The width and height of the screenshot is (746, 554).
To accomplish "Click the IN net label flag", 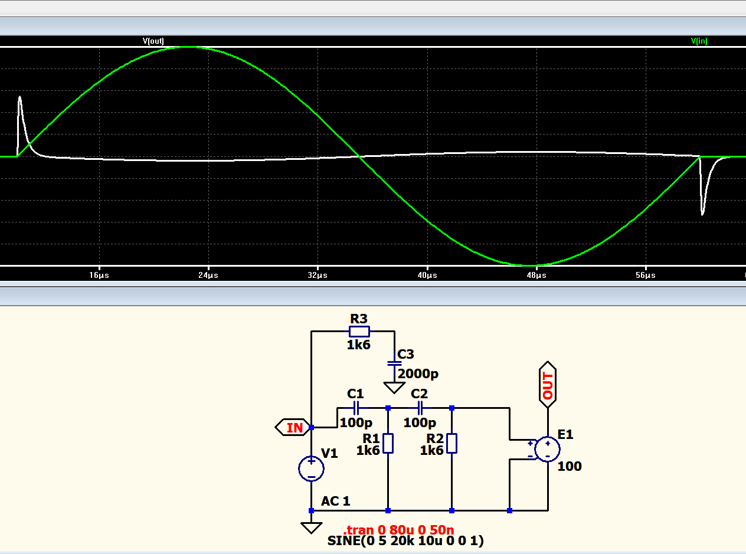I will tap(293, 427).
